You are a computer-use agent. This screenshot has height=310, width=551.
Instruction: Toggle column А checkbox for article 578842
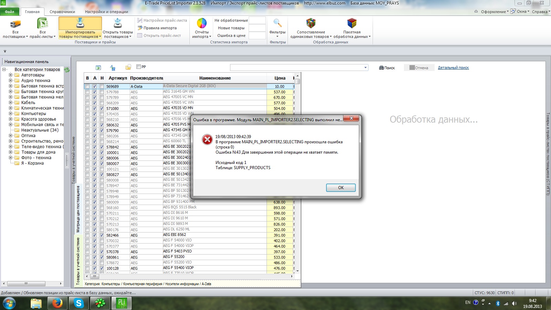coord(94,147)
